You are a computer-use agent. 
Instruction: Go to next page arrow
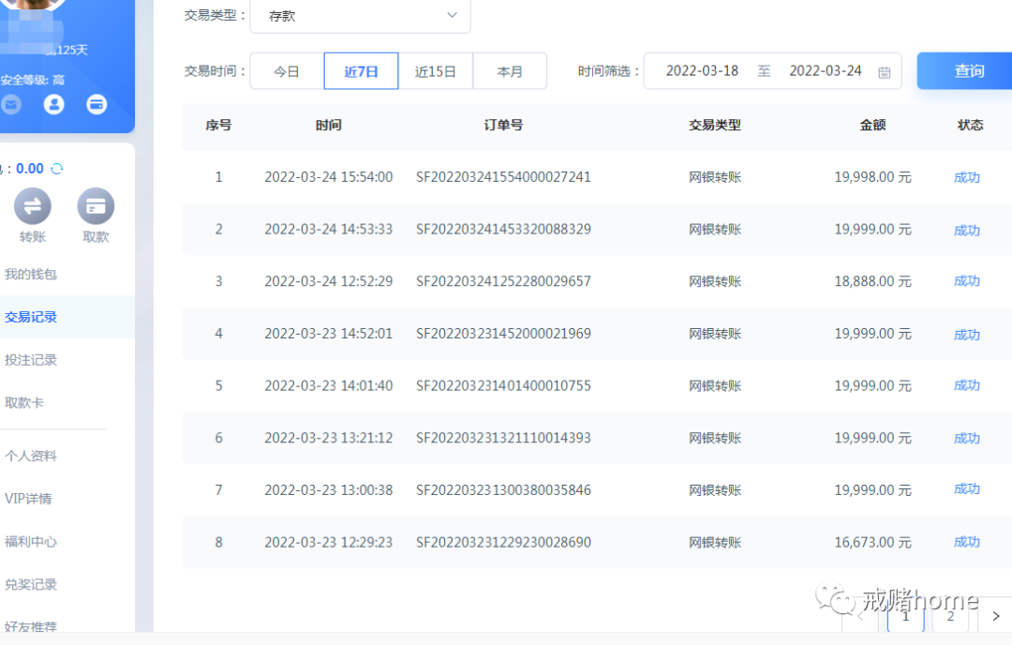995,616
